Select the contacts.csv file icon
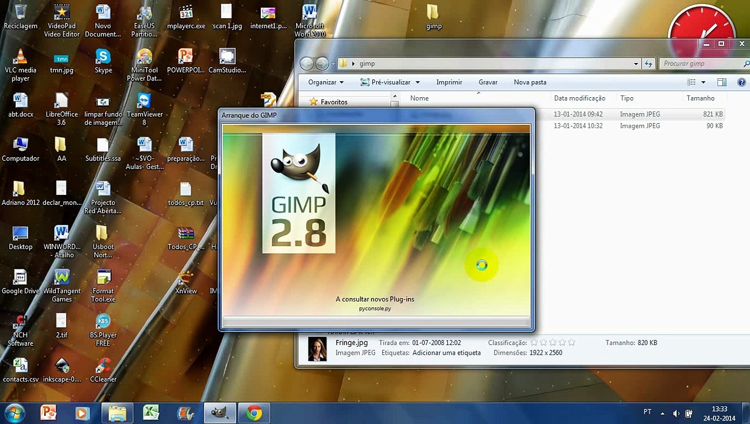The height and width of the screenshot is (424, 750). click(x=21, y=370)
